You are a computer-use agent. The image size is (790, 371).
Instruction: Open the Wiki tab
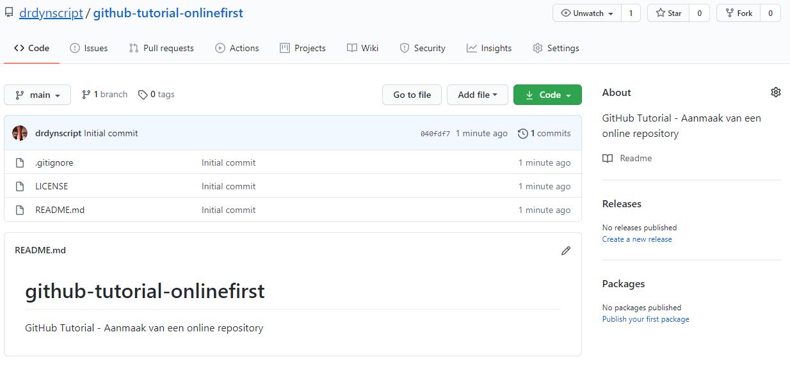pos(362,48)
